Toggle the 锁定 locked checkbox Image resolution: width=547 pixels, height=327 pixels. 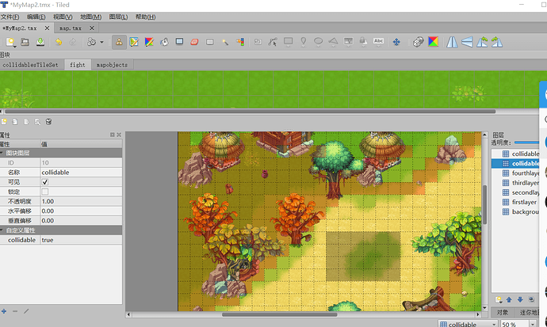tap(45, 192)
